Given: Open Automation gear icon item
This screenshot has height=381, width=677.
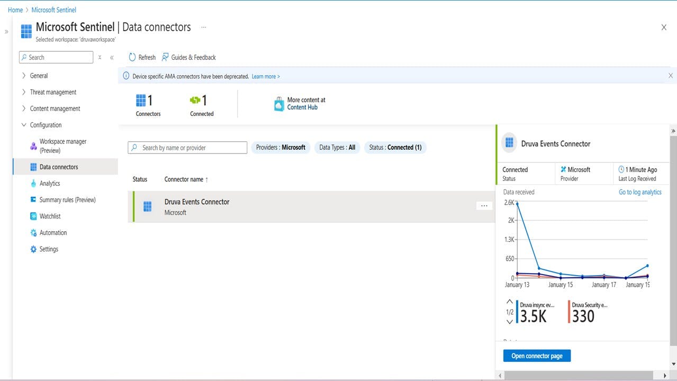Looking at the screenshot, I should pos(34,233).
